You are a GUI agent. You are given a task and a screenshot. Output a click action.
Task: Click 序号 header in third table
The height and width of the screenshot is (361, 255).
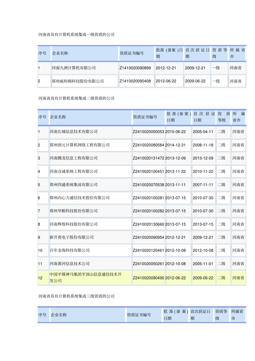[42, 315]
